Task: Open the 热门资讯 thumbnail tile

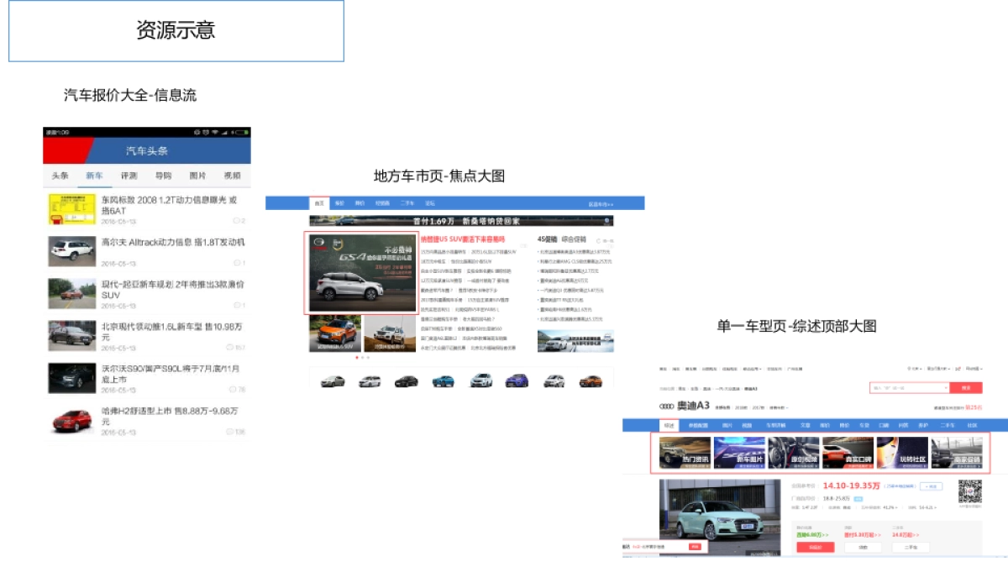Action: click(683, 452)
